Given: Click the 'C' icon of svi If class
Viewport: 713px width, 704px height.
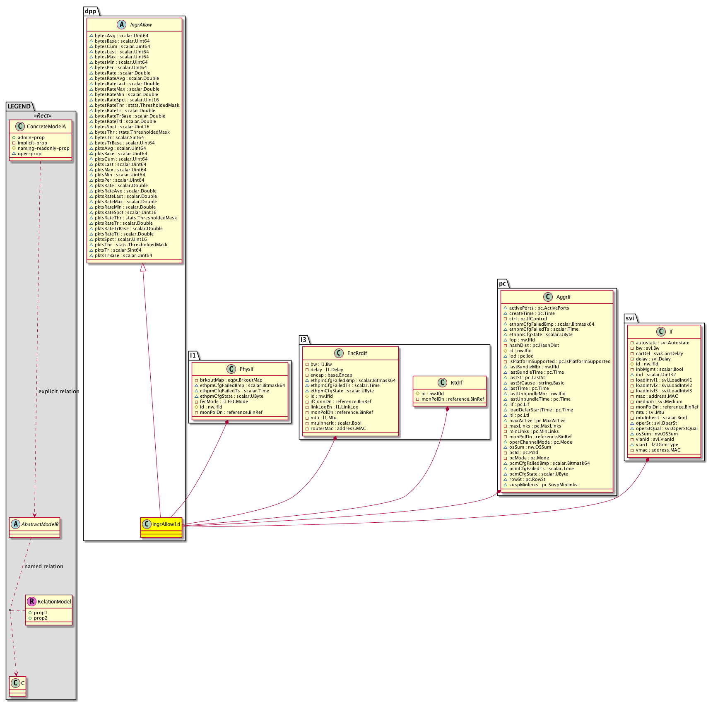Looking at the screenshot, I should 661,332.
